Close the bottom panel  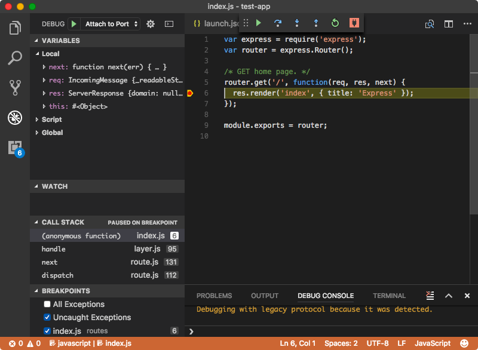[467, 296]
